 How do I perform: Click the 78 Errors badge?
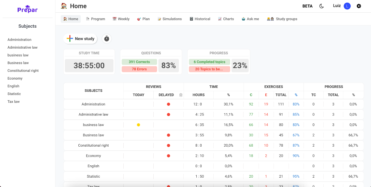point(139,69)
